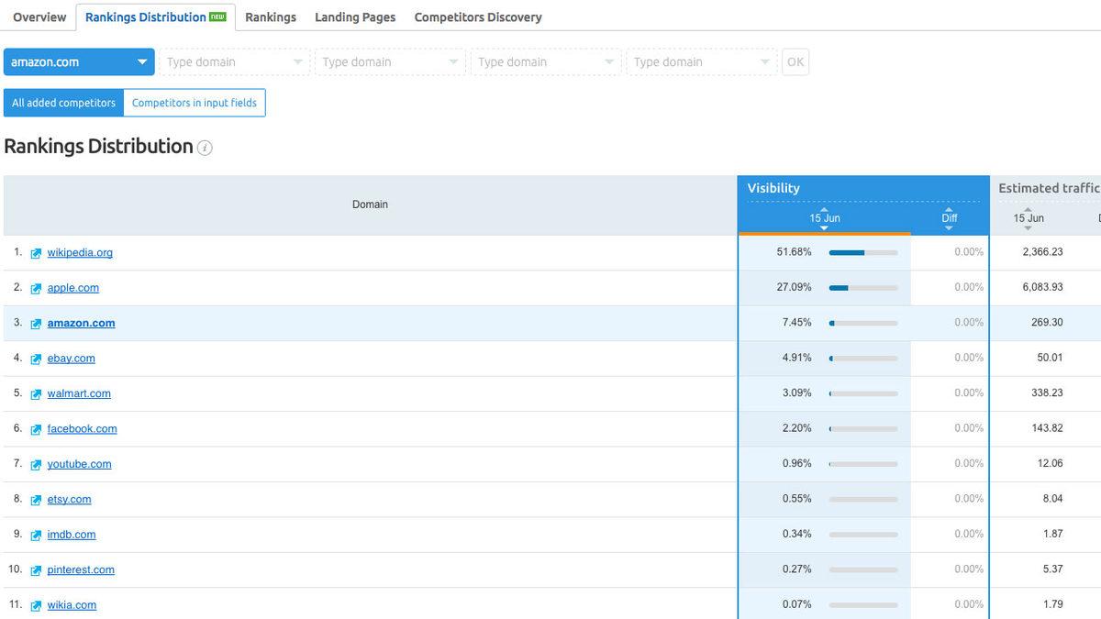
Task: Select All added competitors toggle
Action: (x=63, y=103)
